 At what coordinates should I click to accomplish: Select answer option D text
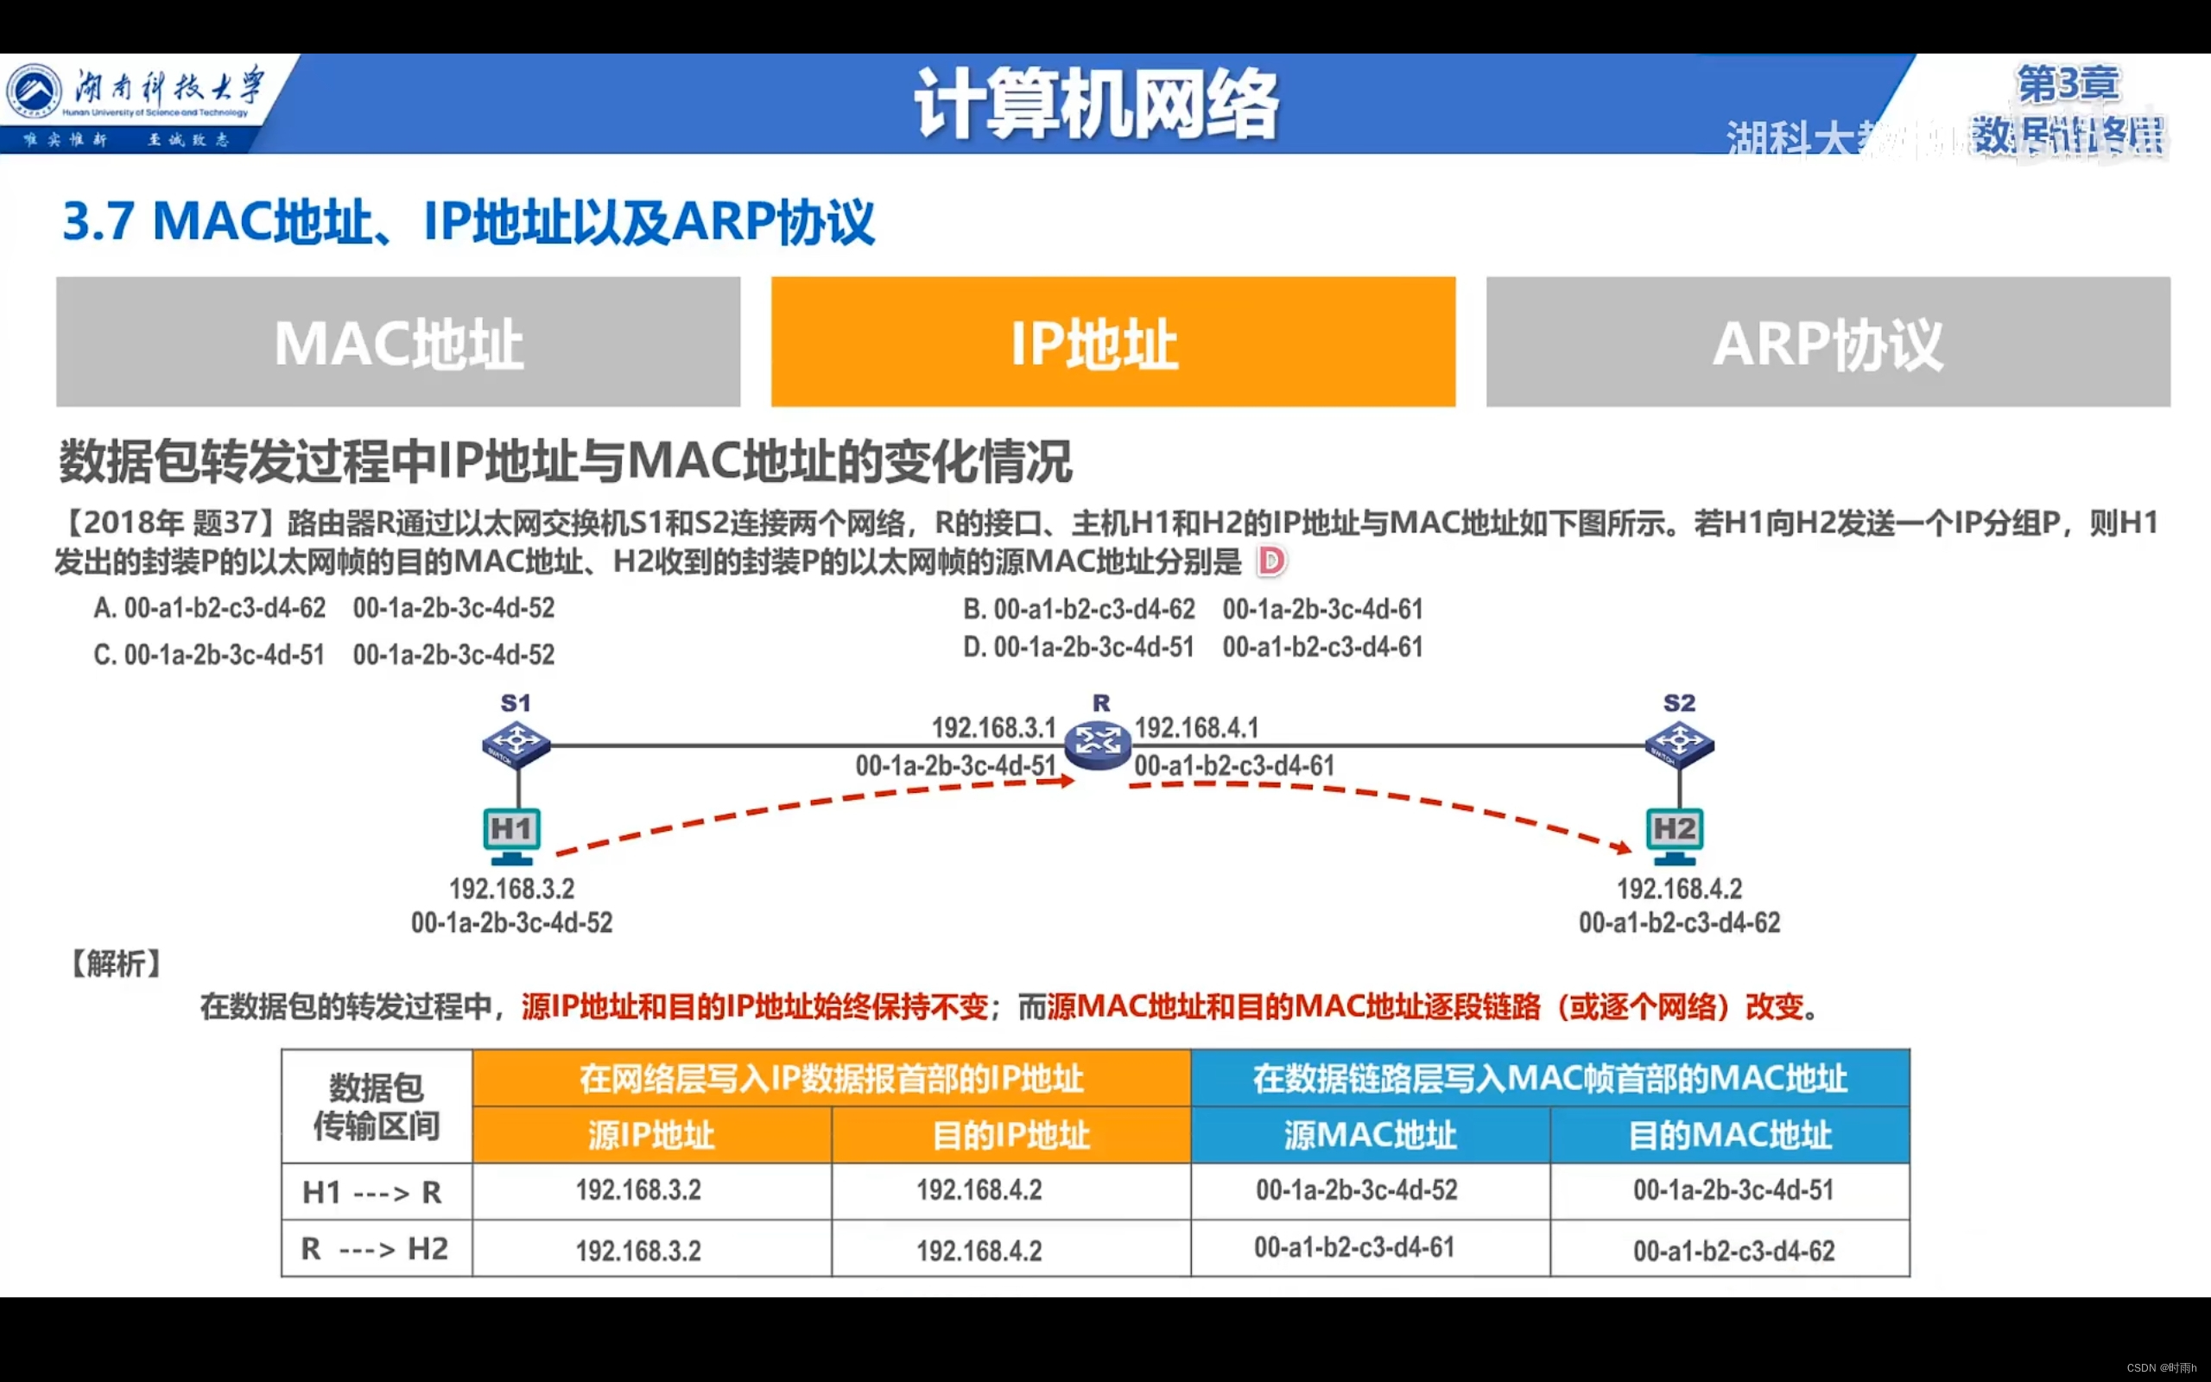pyautogui.click(x=1192, y=647)
